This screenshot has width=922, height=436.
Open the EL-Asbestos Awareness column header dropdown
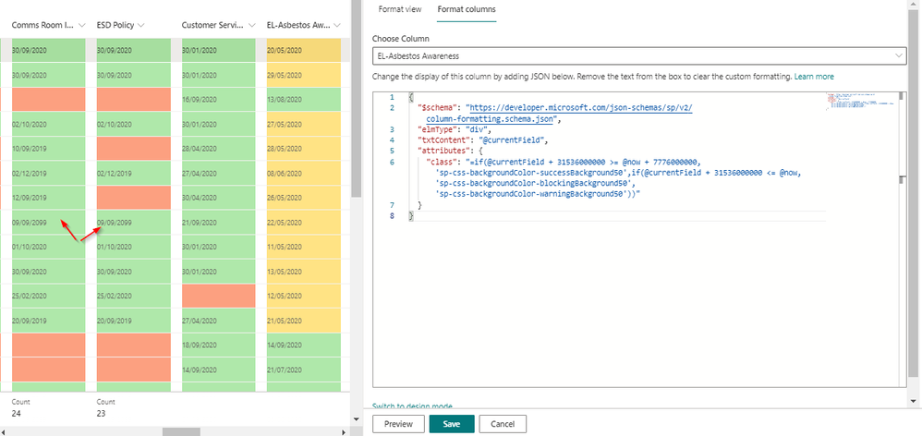tap(337, 25)
